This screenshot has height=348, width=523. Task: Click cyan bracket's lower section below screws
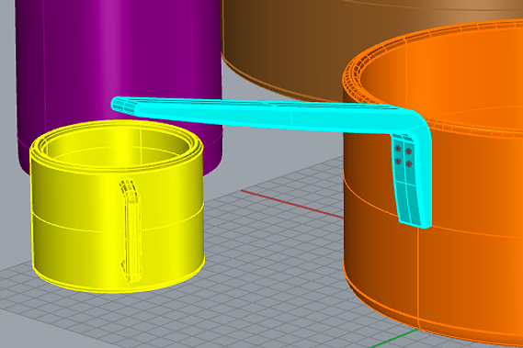(x=412, y=203)
